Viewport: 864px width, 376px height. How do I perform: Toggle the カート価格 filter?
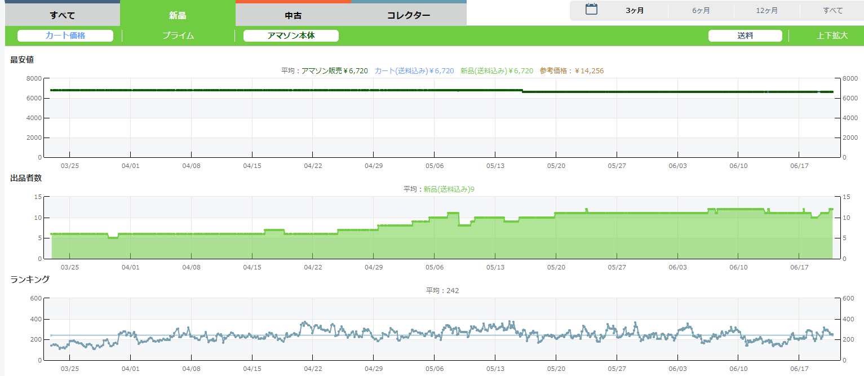coord(65,36)
